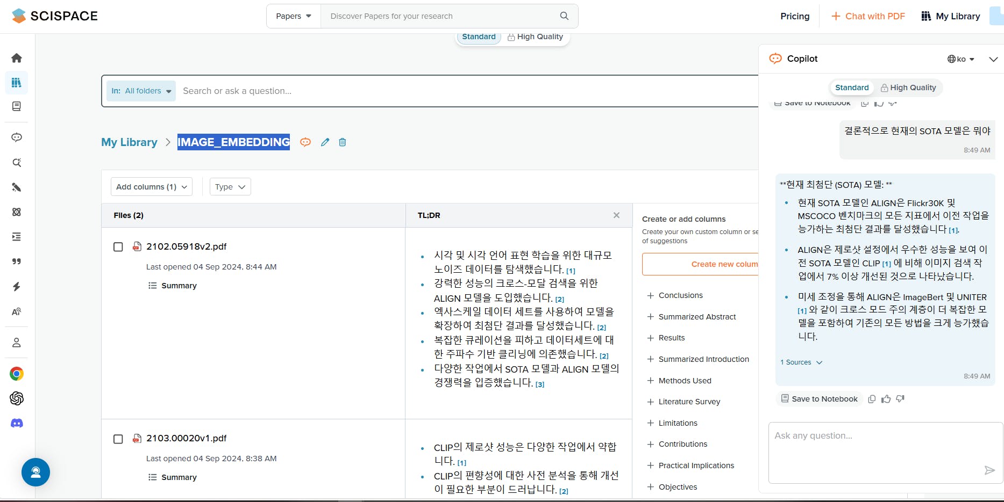Open the Papers dropdown in top search
Screen dimensions: 1004x502
(x=294, y=16)
